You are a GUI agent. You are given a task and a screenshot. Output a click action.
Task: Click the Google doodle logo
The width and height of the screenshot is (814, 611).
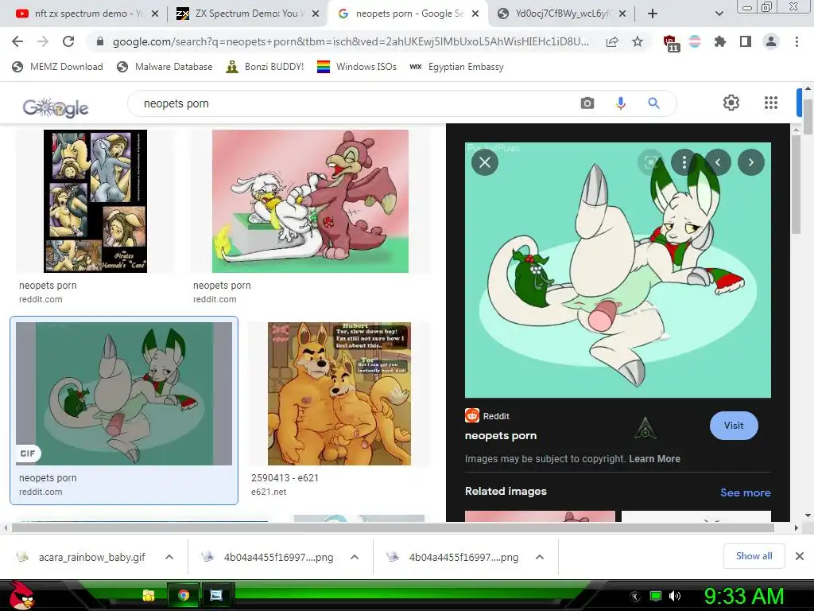pyautogui.click(x=56, y=107)
